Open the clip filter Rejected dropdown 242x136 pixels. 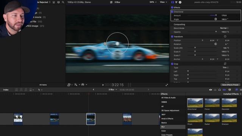point(43,2)
